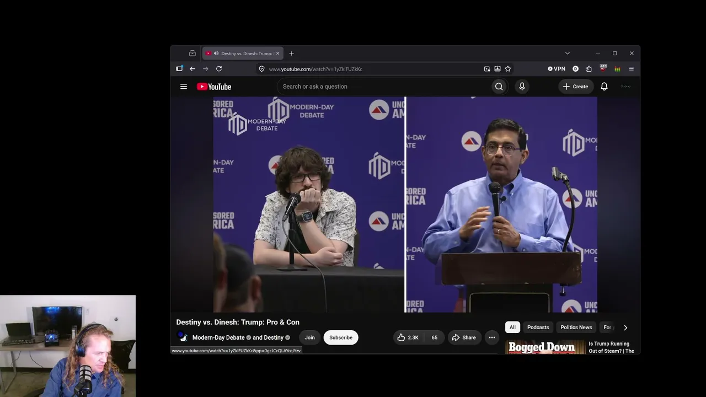The image size is (706, 397).
Task: Maximize the browser window
Action: click(614, 53)
